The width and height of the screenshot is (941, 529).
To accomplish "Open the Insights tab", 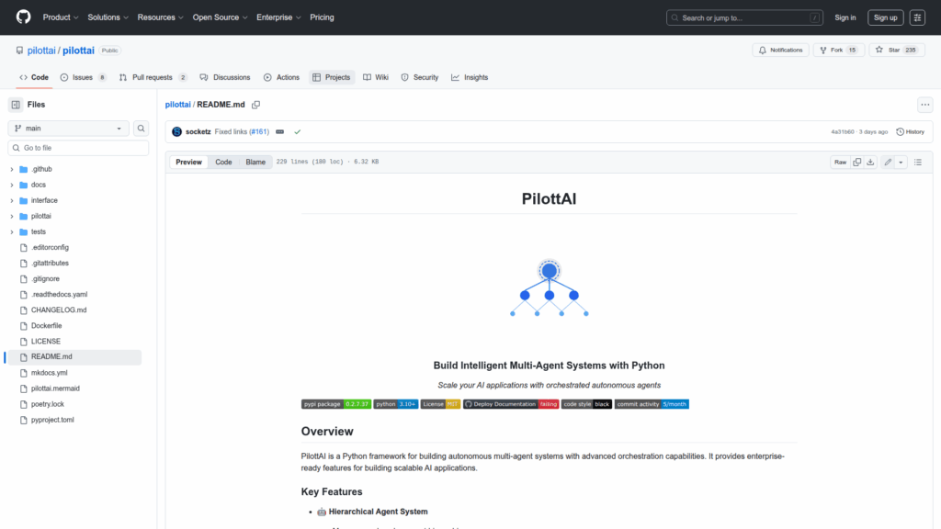I will click(470, 77).
